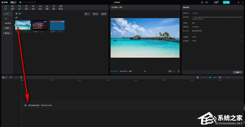The width and height of the screenshot is (245, 127).
Task: Click the 修改 button in draft parameters
Action: [237, 72]
